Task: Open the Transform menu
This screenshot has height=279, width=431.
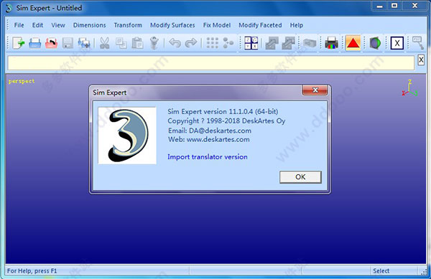Action: point(128,25)
